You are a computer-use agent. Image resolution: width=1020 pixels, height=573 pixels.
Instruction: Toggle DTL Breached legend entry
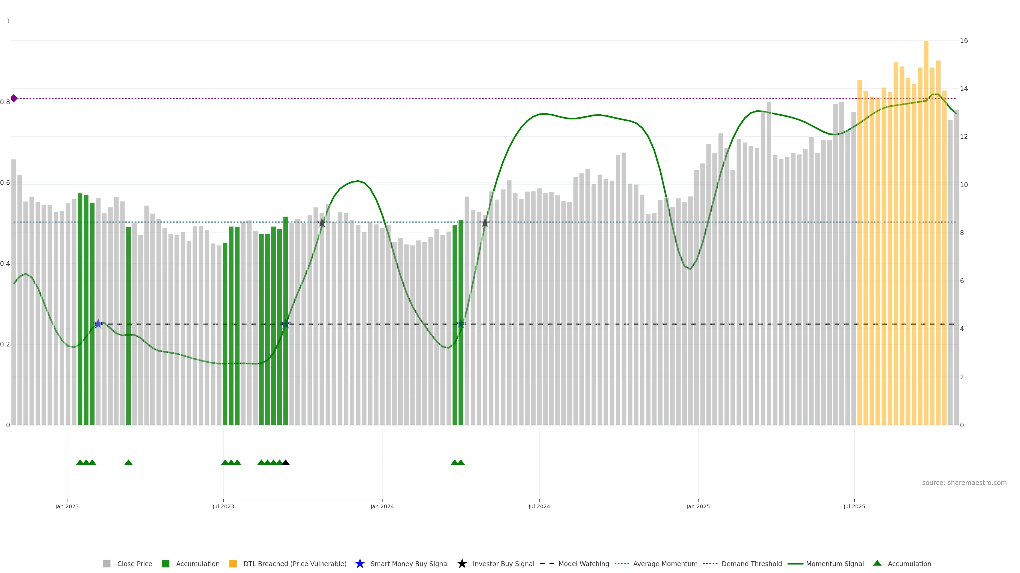coord(295,564)
